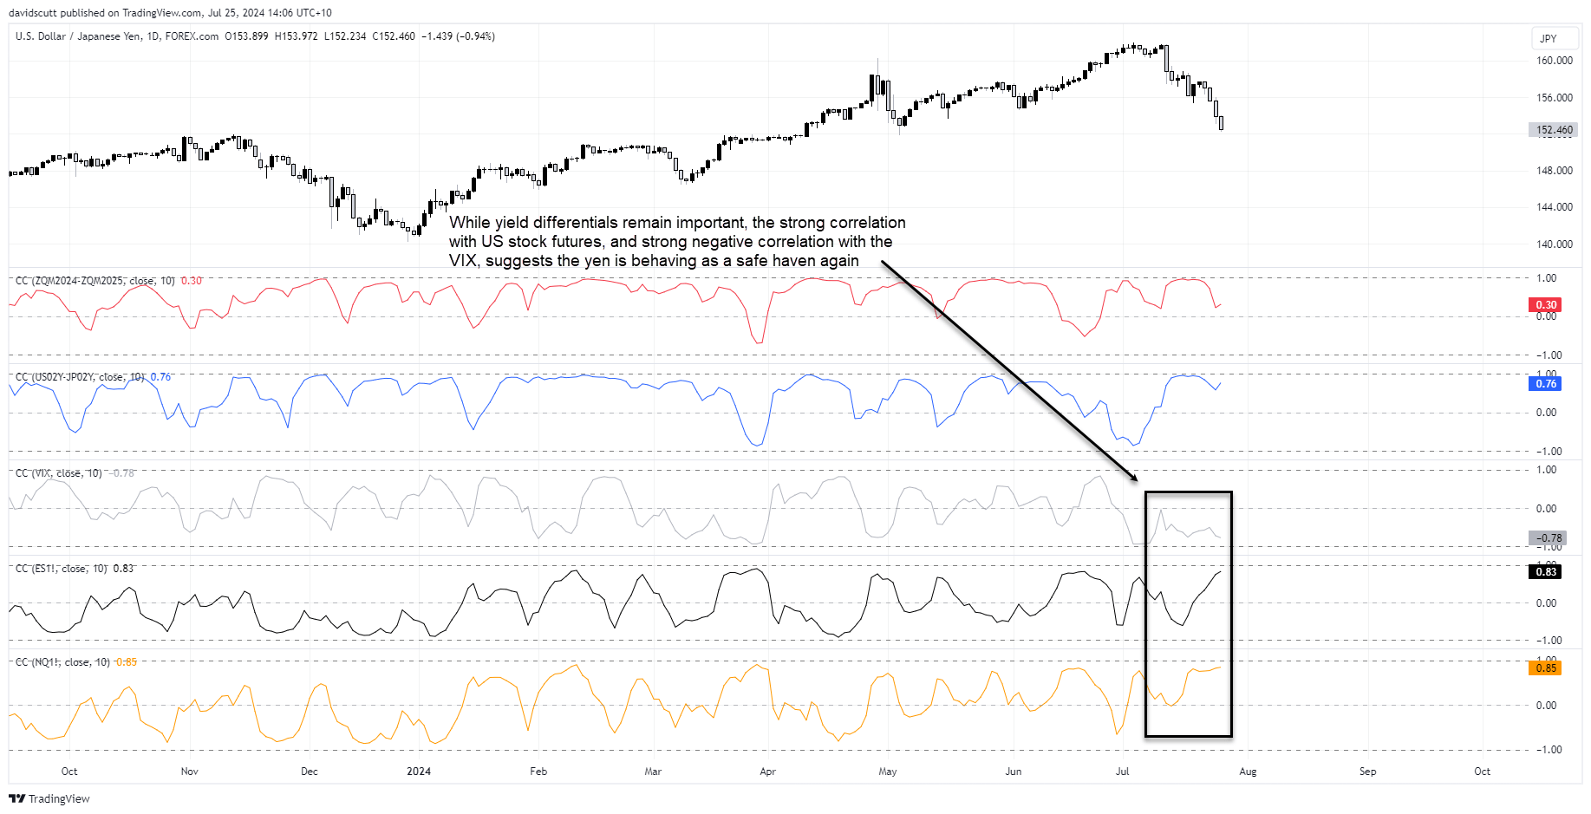Viewport: 1591px width, 814px height.
Task: Open the JPY currency selector
Action: point(1554,38)
